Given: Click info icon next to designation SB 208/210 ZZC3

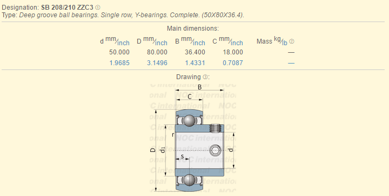Looking at the screenshot, I should [98, 8].
